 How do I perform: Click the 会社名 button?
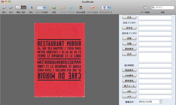(129, 28)
